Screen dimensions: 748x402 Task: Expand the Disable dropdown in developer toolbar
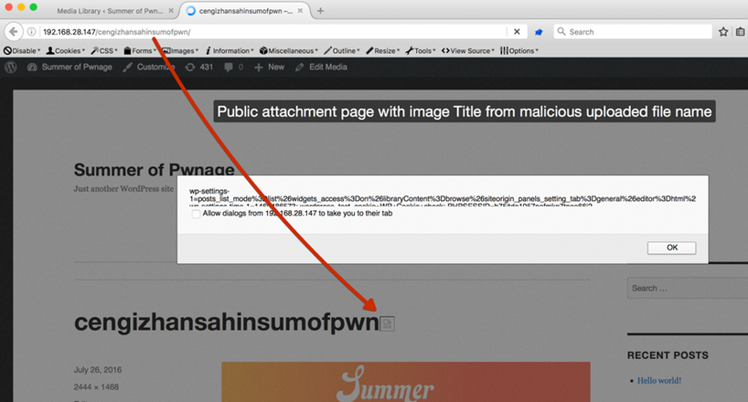click(22, 50)
